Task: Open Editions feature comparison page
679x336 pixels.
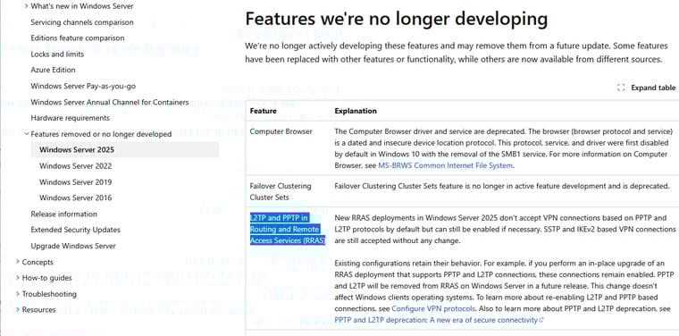Action: click(x=78, y=38)
